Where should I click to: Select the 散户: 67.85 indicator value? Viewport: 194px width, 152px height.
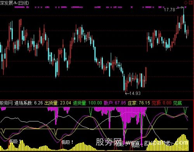point(115,103)
